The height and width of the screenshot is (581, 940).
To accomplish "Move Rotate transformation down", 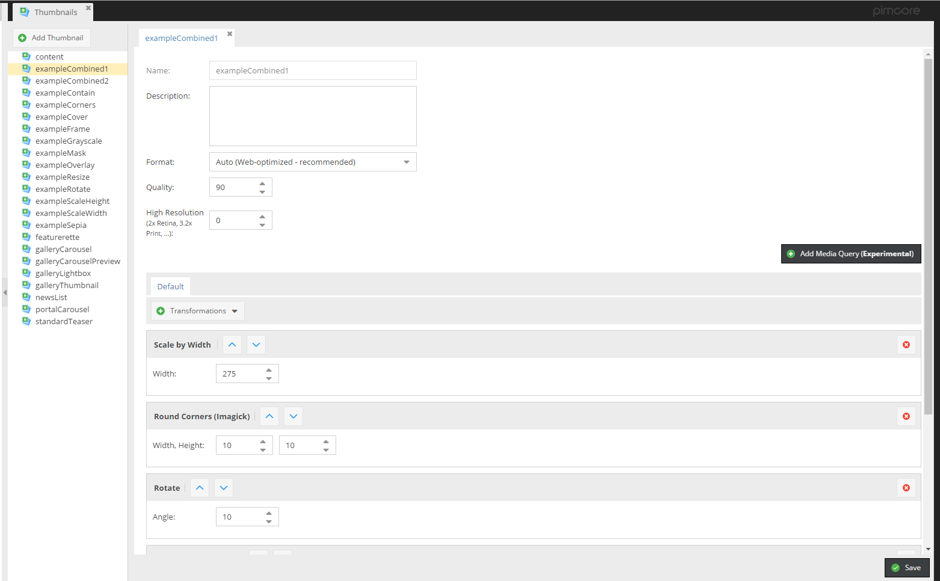I will (x=224, y=488).
